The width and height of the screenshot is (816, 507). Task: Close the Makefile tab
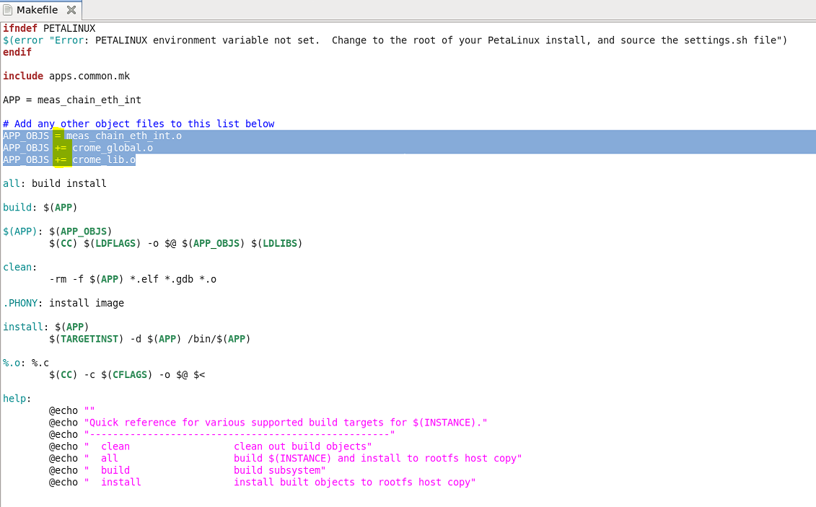[x=71, y=10]
